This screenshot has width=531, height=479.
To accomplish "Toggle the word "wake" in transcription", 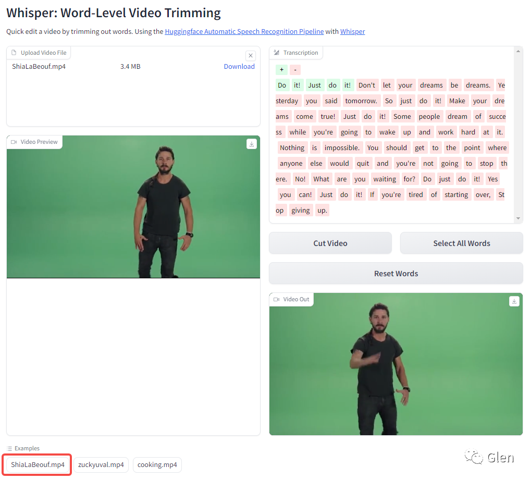I will click(387, 132).
